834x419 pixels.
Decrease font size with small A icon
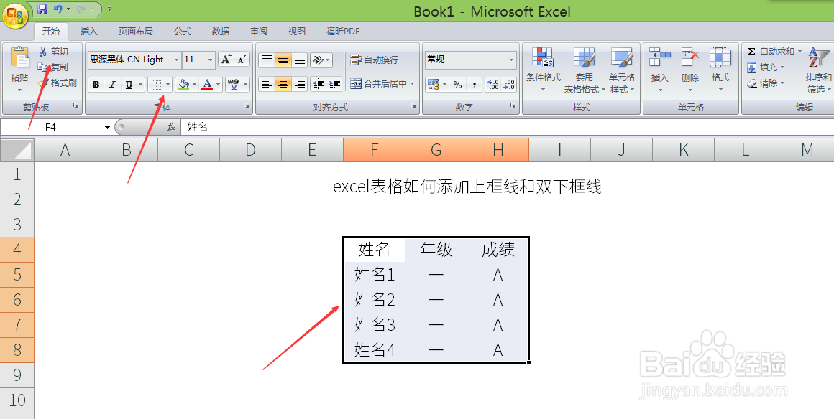point(242,60)
